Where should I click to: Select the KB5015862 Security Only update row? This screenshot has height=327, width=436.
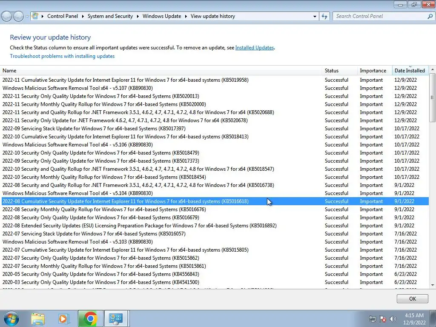[215, 258]
